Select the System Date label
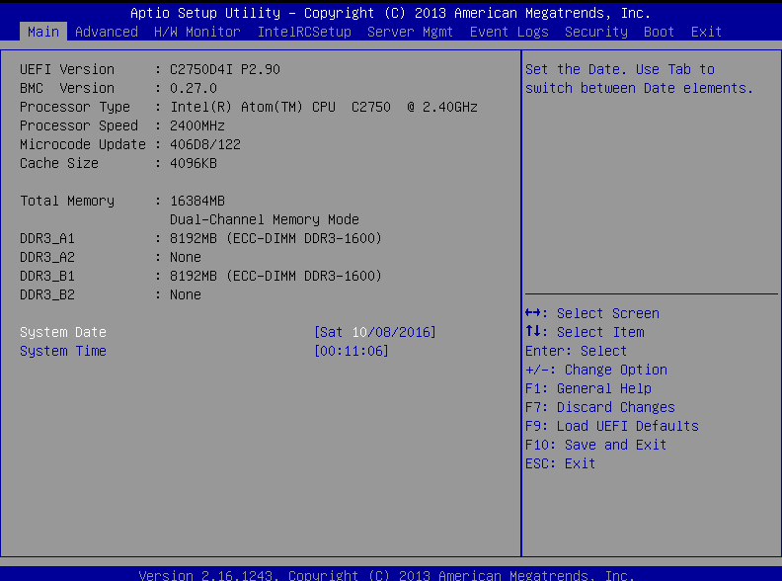 click(63, 332)
